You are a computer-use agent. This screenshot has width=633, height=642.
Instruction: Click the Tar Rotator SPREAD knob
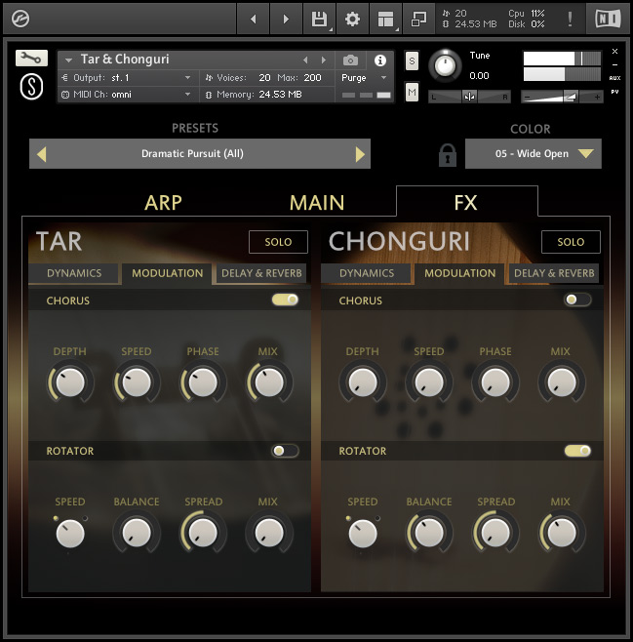[203, 533]
